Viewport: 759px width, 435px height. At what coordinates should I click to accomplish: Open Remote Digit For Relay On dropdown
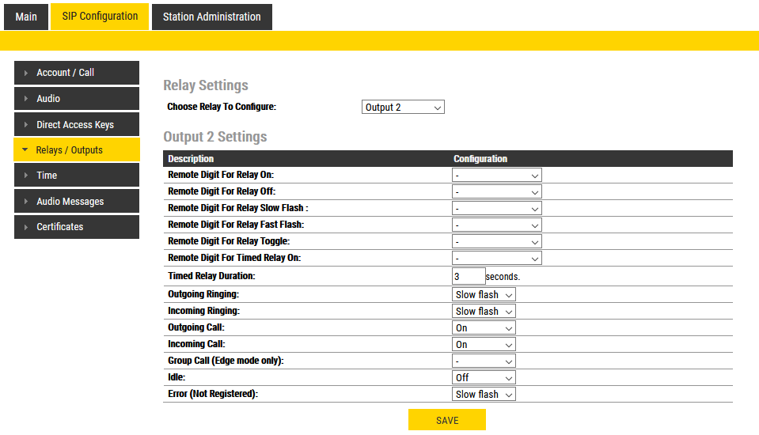click(496, 175)
